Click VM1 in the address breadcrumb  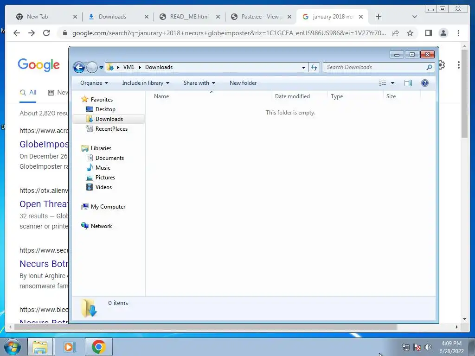(x=128, y=67)
